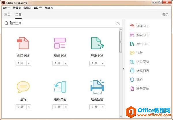The image size is (173, 120).
Task: Click 编辑 PDF label under large icon
Action: pos(60,56)
